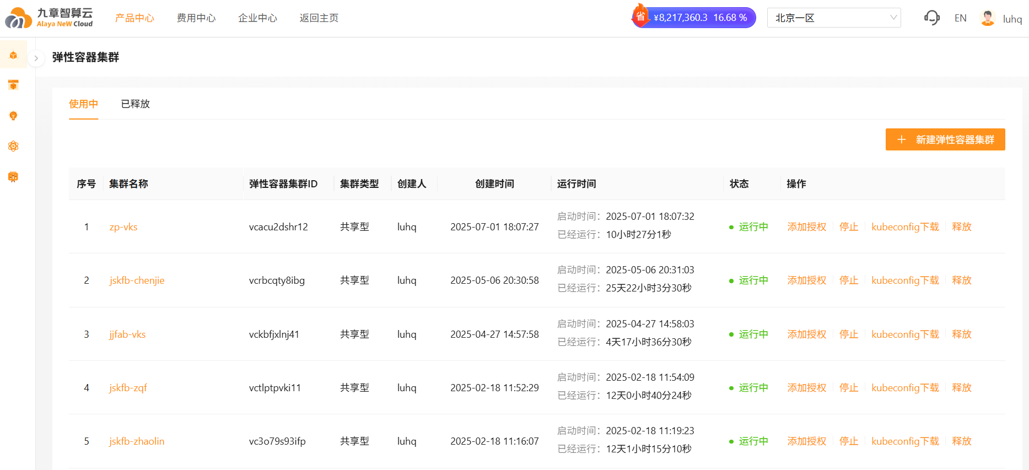Open the jskfb-zhaolin cluster link
Viewport: 1029px width, 470px height.
137,441
